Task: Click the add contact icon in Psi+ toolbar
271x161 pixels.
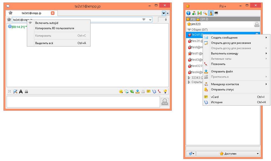Action: 194,13
